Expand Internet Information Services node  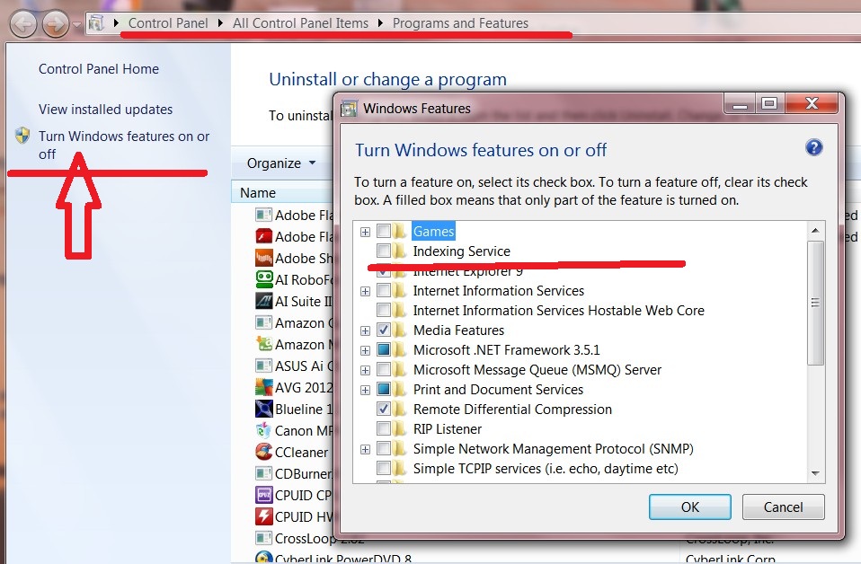[x=365, y=291]
